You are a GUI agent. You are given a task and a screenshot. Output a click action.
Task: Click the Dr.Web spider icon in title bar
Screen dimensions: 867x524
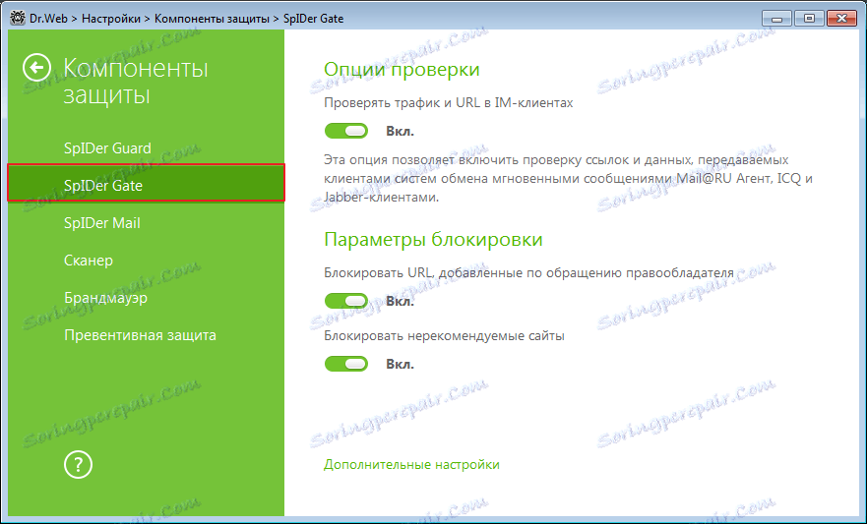pyautogui.click(x=17, y=19)
